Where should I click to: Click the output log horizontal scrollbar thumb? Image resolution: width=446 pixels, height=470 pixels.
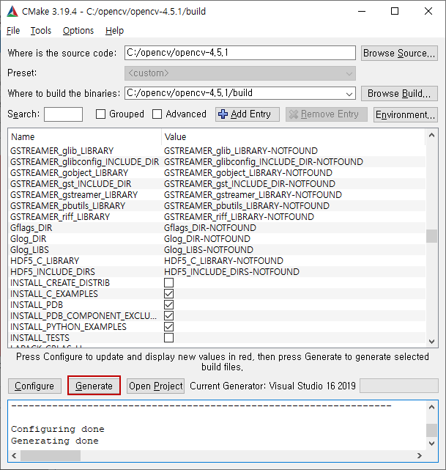(51, 455)
